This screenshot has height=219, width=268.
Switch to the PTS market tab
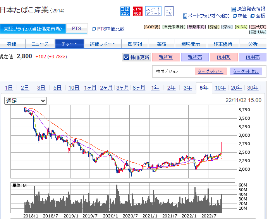click(x=77, y=29)
